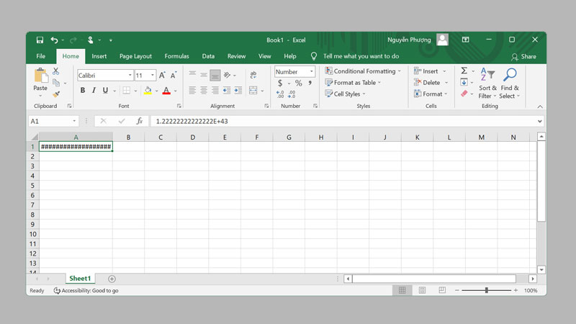The height and width of the screenshot is (324, 576).
Task: Decrease decimal places
Action: [x=292, y=94]
